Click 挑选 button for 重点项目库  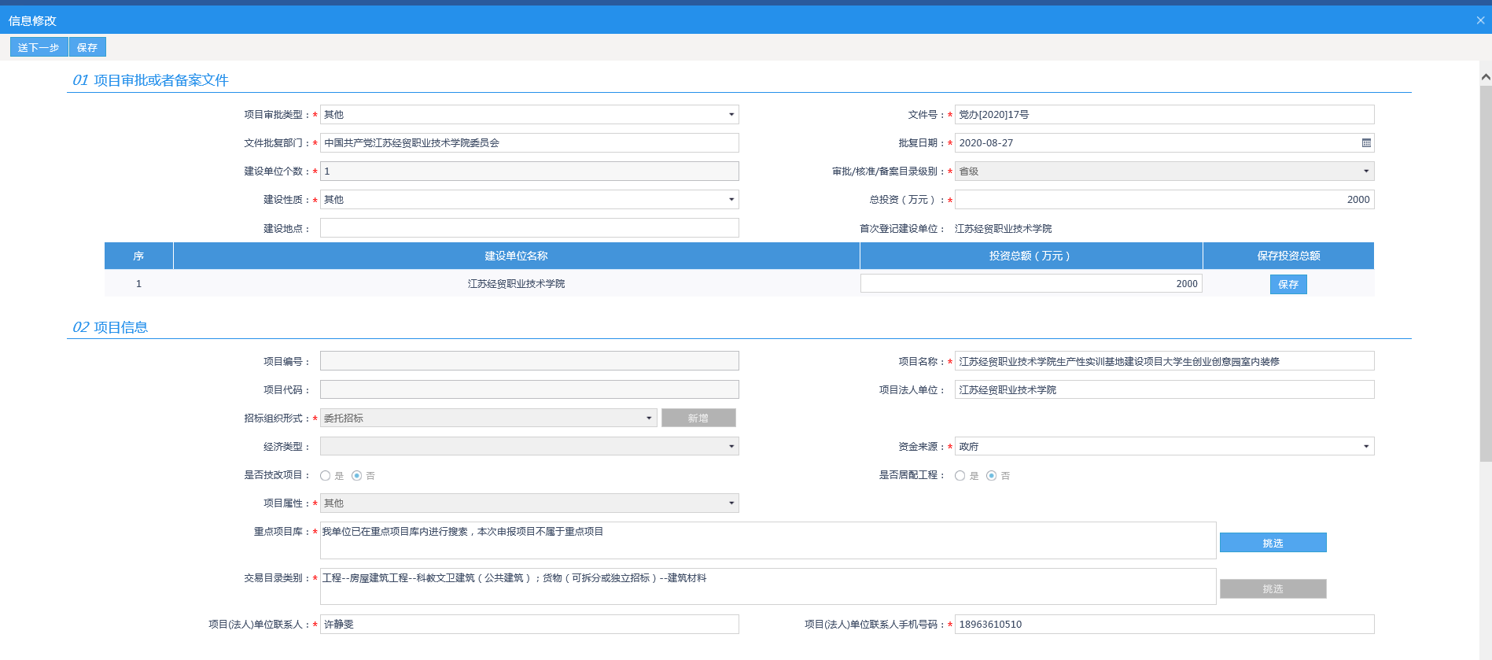(x=1272, y=543)
